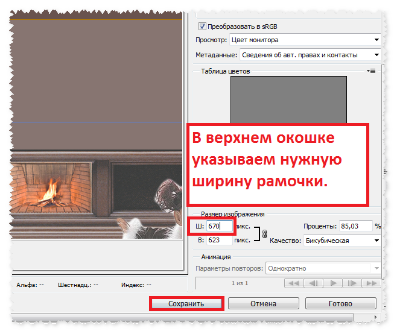Click the 'Таблица цветов' group label

226,71
